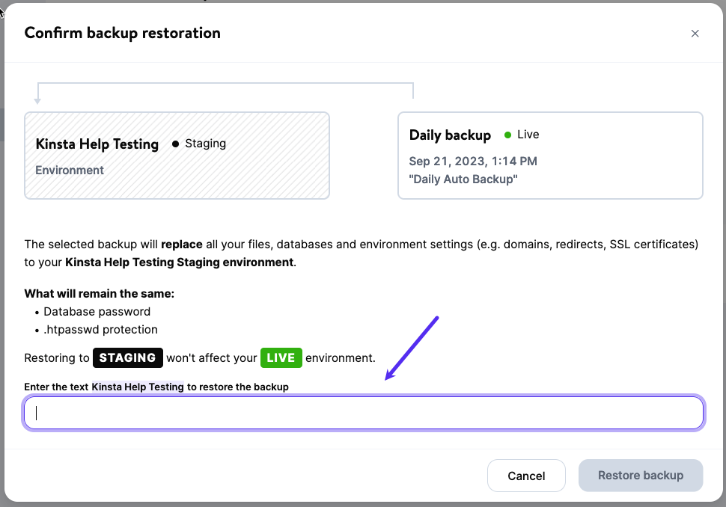The width and height of the screenshot is (726, 507).
Task: Click the Restore backup button
Action: (641, 476)
